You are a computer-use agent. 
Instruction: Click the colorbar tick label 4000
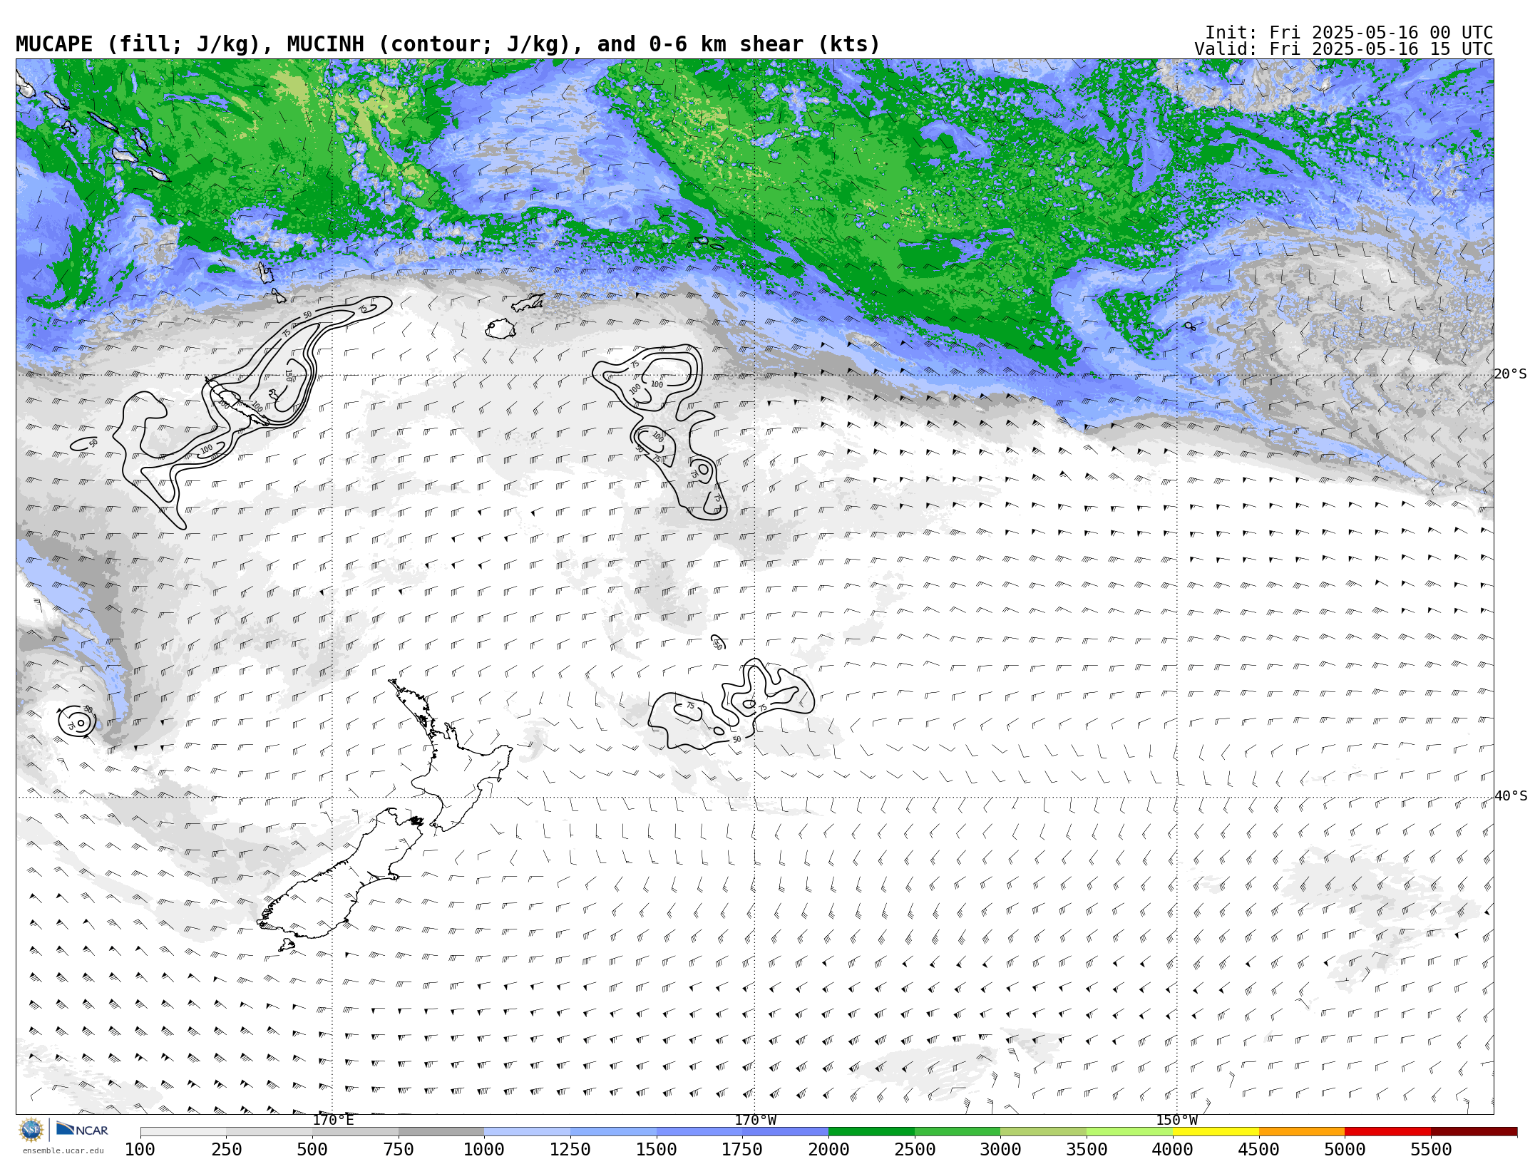1173,1150
